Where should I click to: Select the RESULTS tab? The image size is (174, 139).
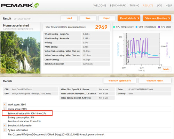click(x=148, y=6)
